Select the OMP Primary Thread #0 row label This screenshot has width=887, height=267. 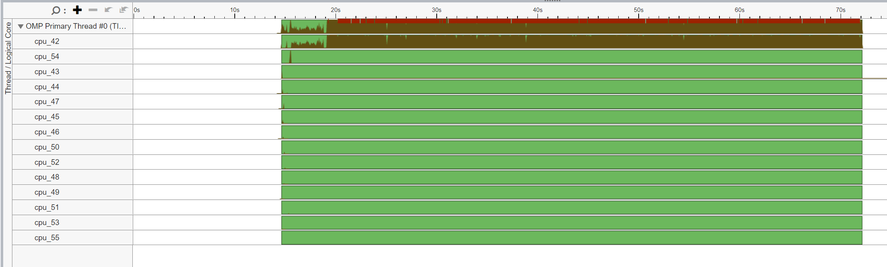76,26
